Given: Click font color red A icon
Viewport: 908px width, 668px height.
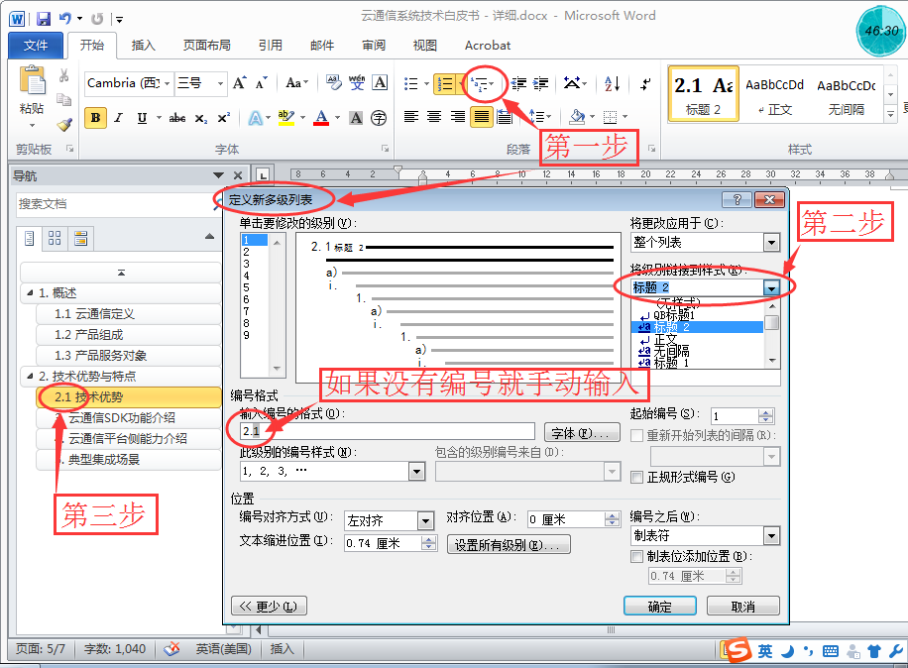Looking at the screenshot, I should pyautogui.click(x=321, y=118).
